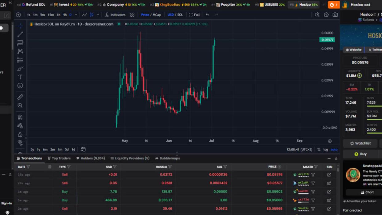
Task: Toggle log scale on price axis
Action: [326, 150]
